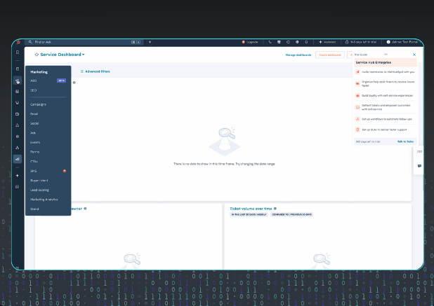This screenshot has height=306, width=434.
Task: Click the set up workflows guide item
Action: (x=386, y=119)
